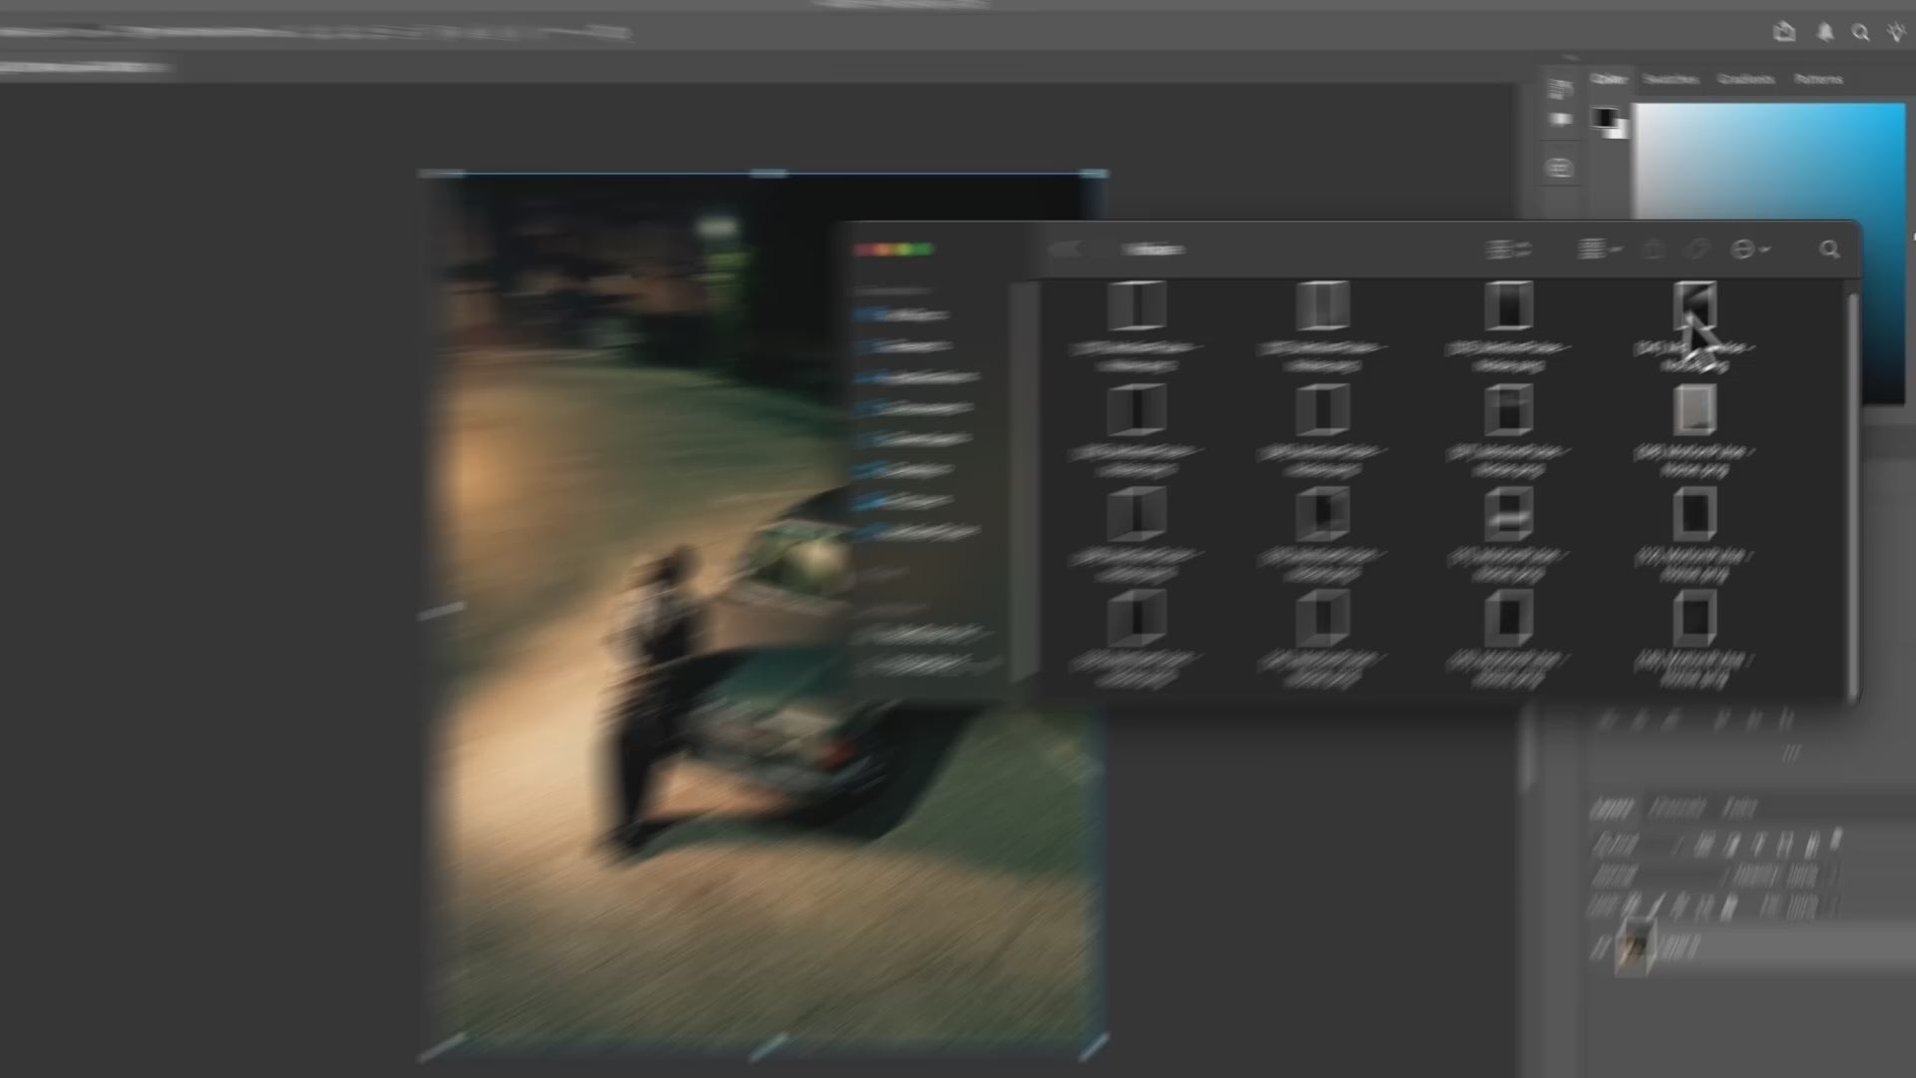The height and width of the screenshot is (1078, 1916).
Task: Click the Share icon in Photoshop's top bar
Action: click(1784, 32)
